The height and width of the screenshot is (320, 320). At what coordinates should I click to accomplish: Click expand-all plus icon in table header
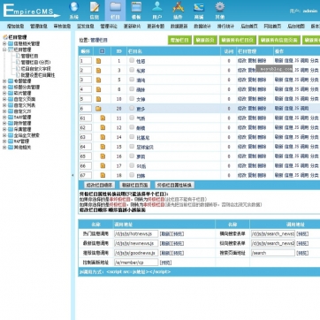coord(102,51)
